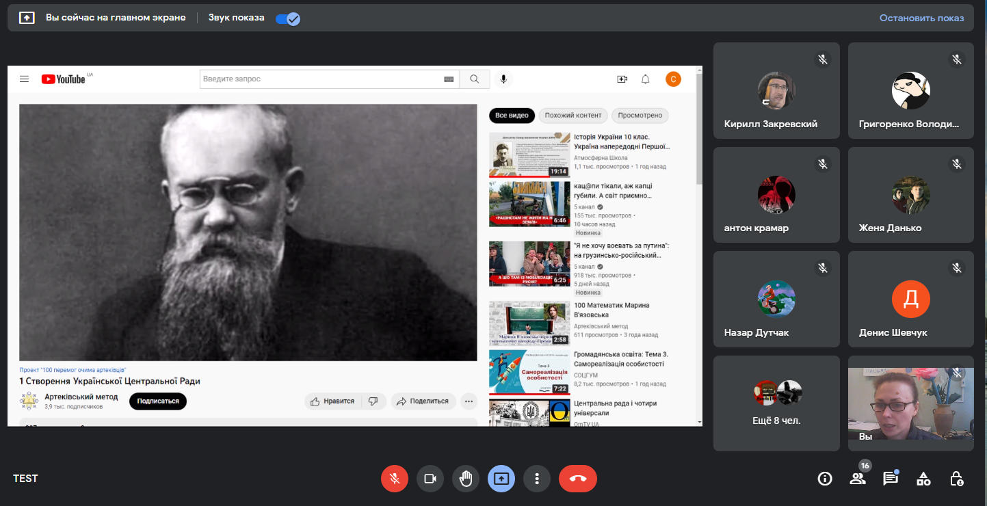
Task: Open thumbnail of '100 Математик Марина В'язовська'
Action: pyautogui.click(x=529, y=323)
